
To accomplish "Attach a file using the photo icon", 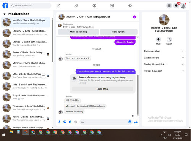I will 65,122.
